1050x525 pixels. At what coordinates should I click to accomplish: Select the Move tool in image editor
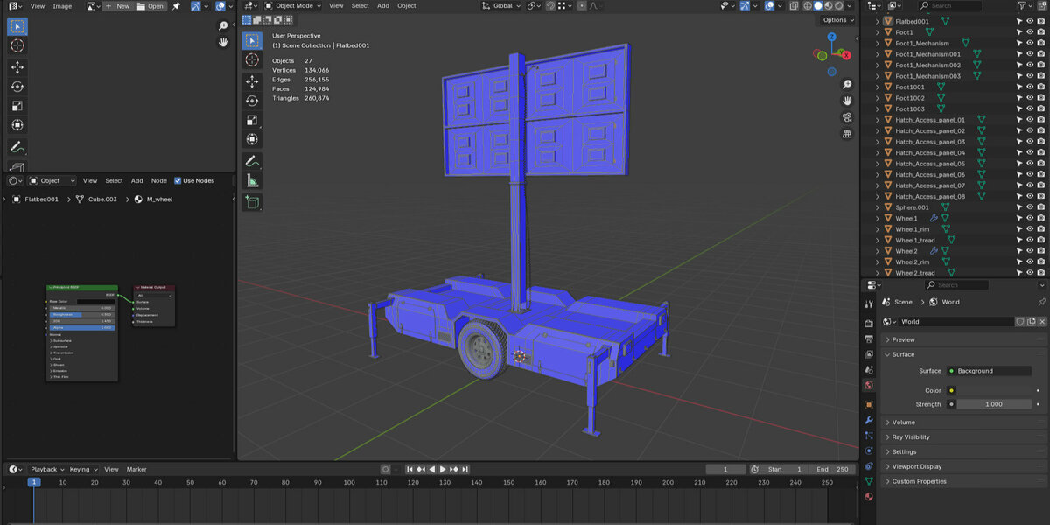tap(17, 67)
